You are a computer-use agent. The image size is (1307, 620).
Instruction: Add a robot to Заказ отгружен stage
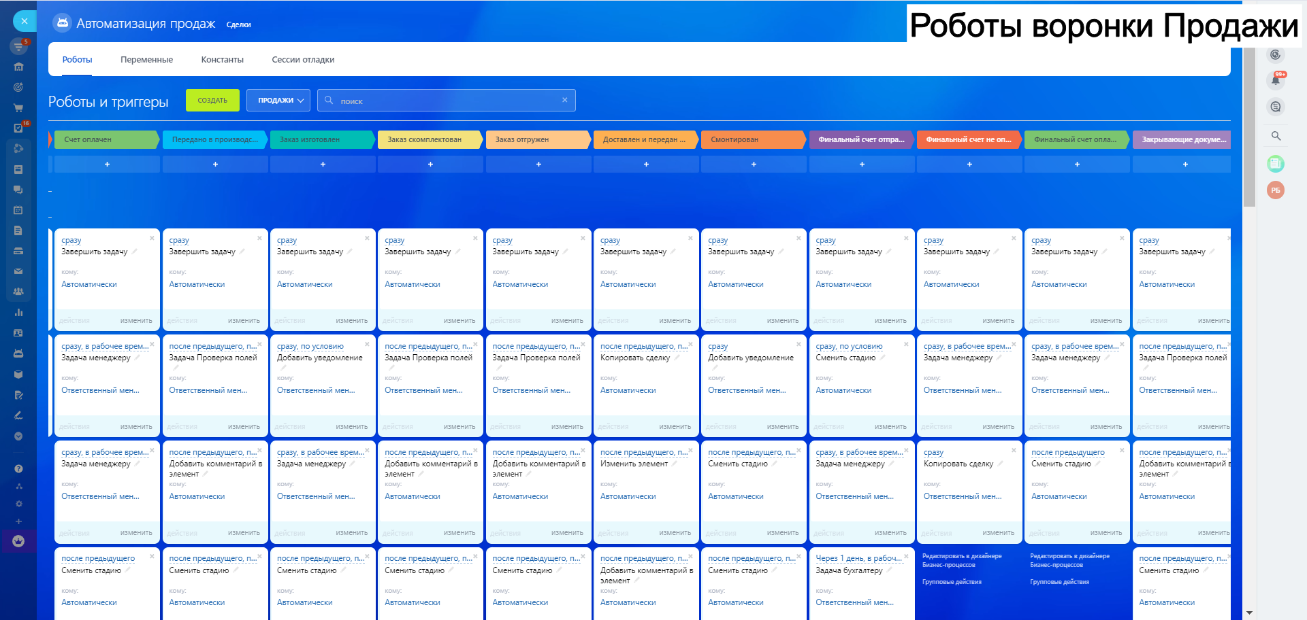(x=538, y=164)
